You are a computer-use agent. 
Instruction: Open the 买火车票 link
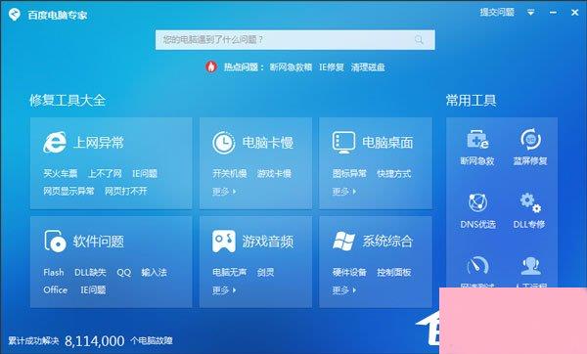61,174
